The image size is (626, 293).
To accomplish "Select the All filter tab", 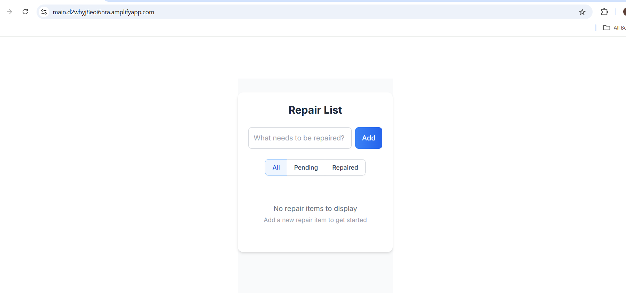I will (276, 168).
